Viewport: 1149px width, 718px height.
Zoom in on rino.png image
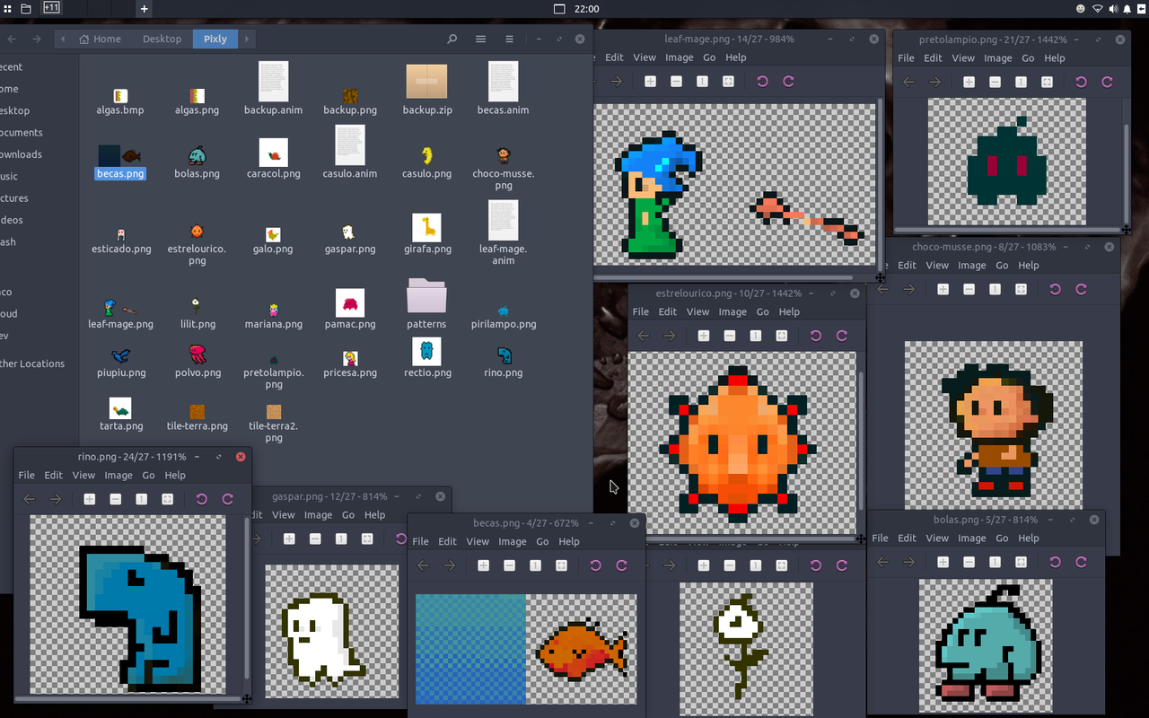pyautogui.click(x=89, y=499)
